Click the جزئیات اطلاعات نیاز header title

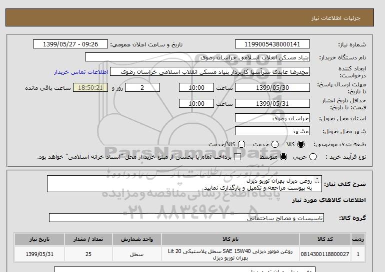click(x=335, y=18)
